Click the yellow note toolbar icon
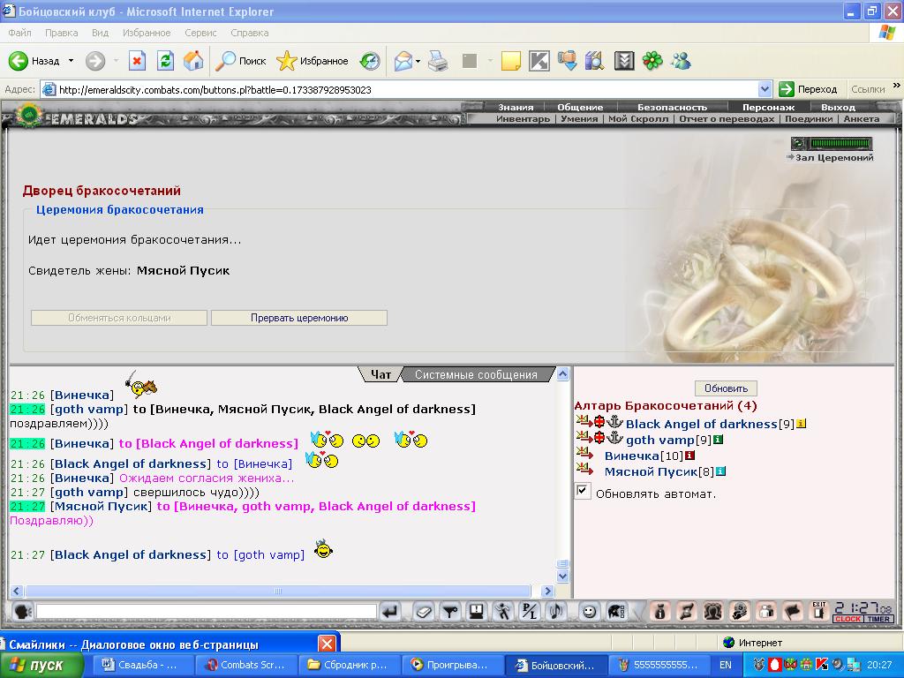The height and width of the screenshot is (678, 904). [x=511, y=61]
